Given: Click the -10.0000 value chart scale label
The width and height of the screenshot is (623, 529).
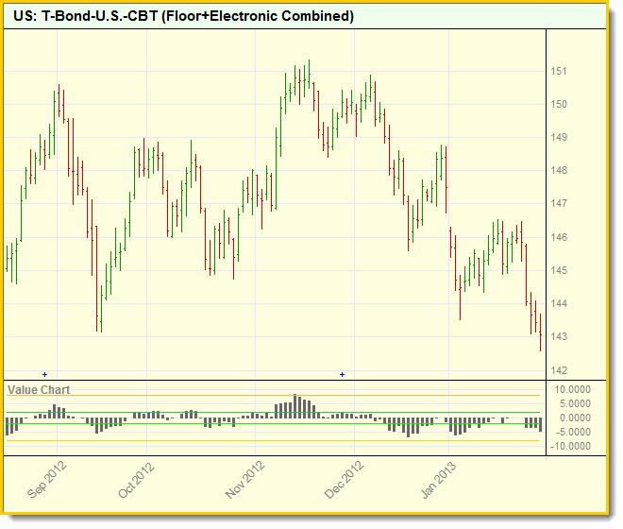Looking at the screenshot, I should pyautogui.click(x=573, y=446).
